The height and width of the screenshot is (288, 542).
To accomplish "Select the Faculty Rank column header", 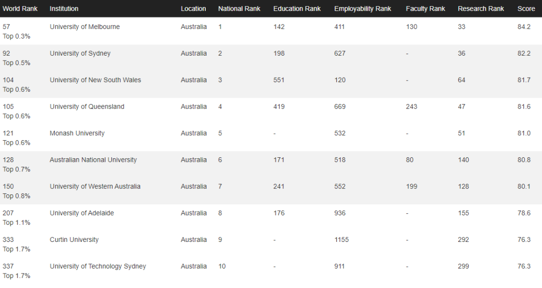I will tap(425, 9).
